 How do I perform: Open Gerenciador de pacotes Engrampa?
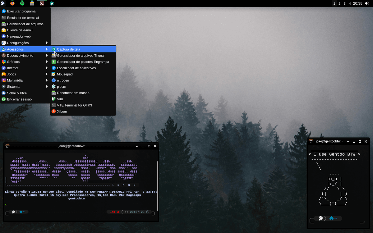tap(83, 62)
